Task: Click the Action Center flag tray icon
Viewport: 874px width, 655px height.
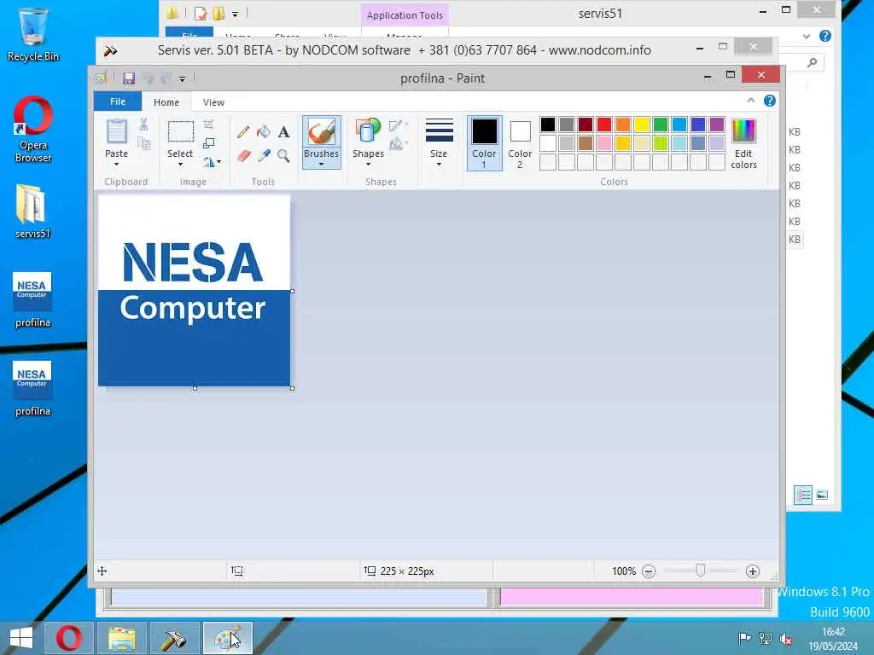Action: point(744,639)
